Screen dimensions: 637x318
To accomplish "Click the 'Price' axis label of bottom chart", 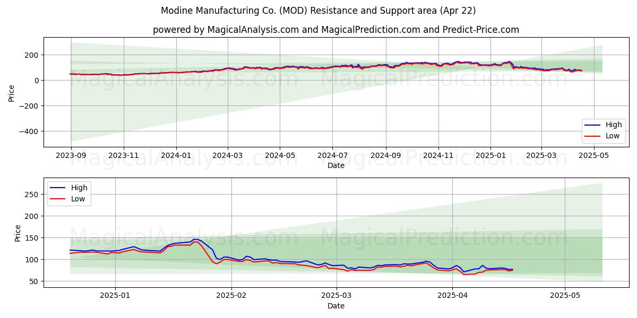I will point(18,233).
